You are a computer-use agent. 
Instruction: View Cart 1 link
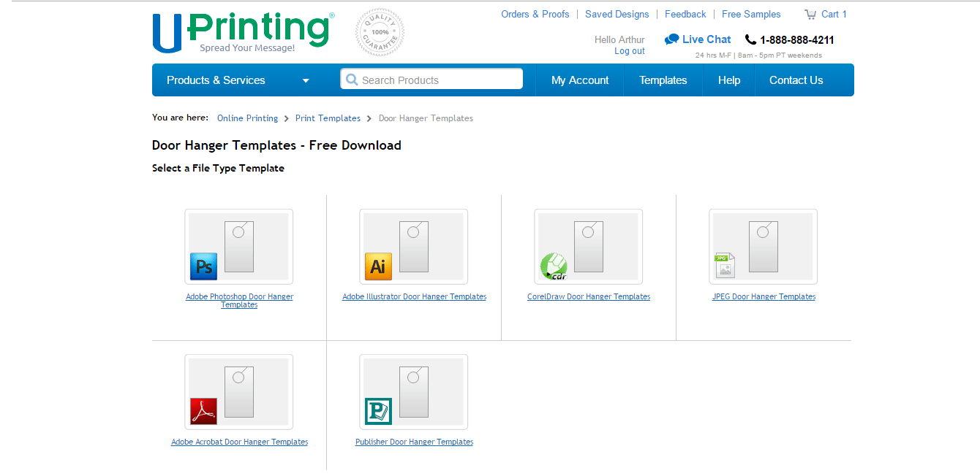(x=834, y=14)
